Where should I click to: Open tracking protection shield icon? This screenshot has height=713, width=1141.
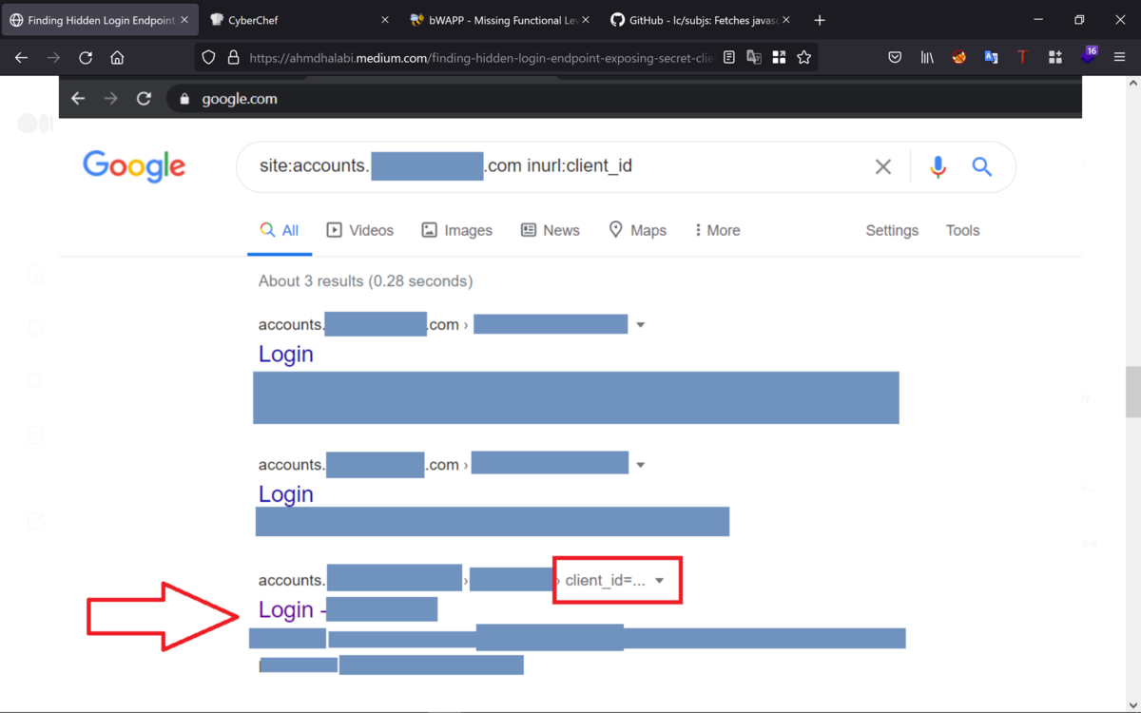point(208,57)
